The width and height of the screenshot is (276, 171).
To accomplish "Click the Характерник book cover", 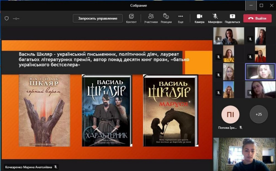I will click(x=107, y=111).
